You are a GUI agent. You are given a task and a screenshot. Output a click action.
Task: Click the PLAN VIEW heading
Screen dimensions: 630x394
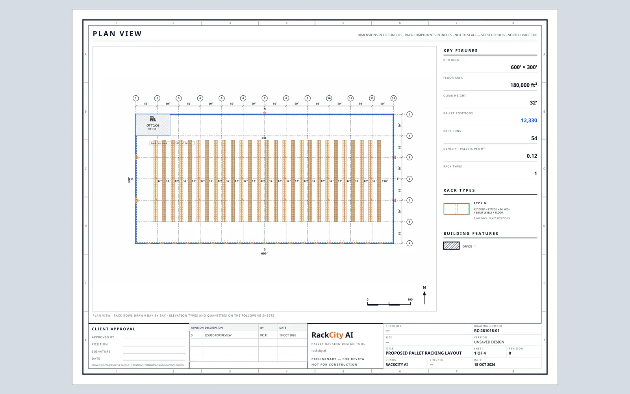117,34
